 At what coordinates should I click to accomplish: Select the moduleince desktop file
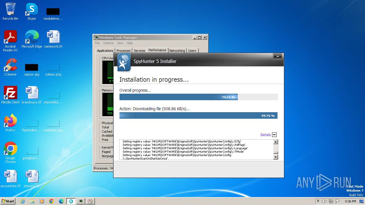(53, 14)
